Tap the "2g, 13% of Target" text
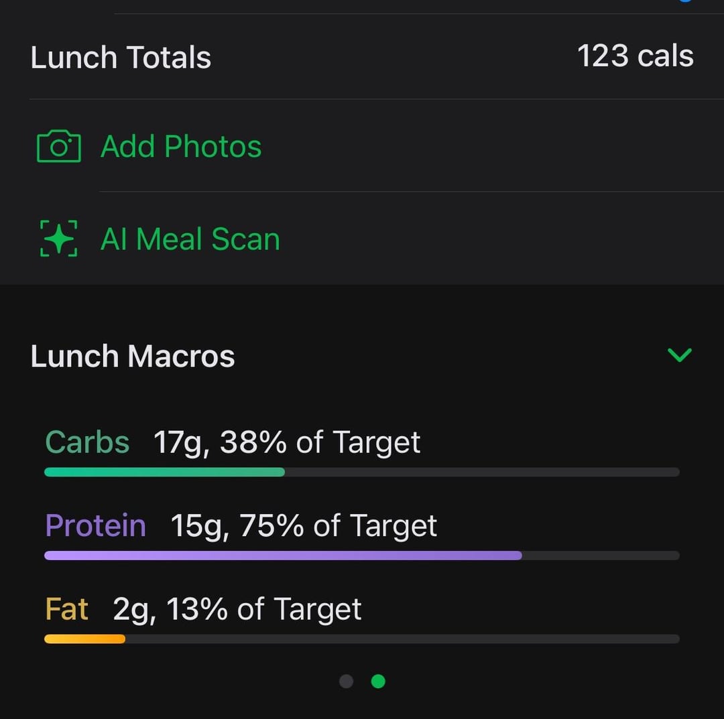Viewport: 724px width, 719px height. (237, 609)
